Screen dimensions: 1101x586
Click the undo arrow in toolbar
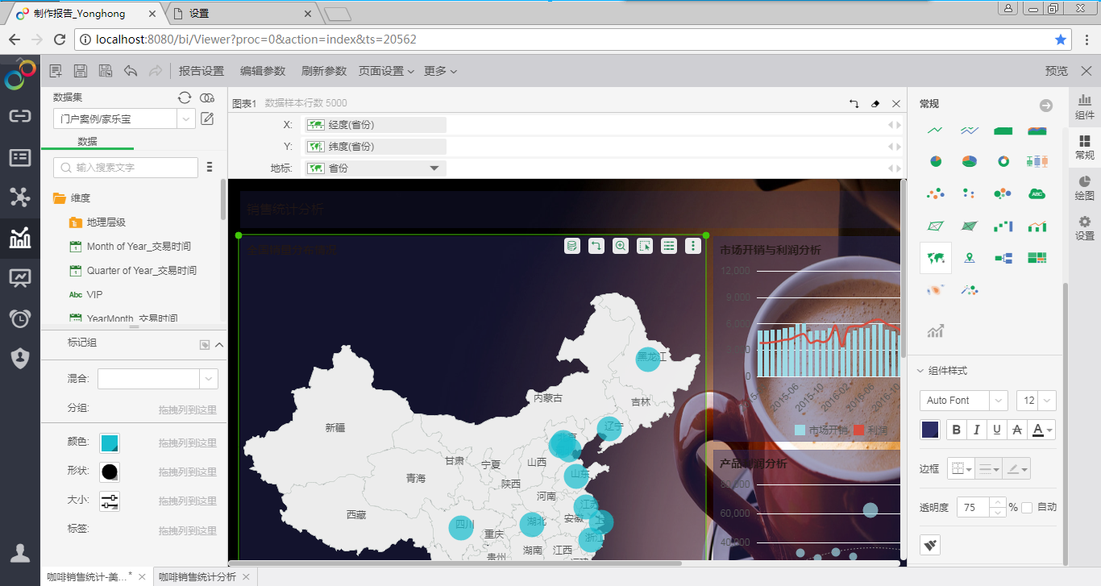(131, 71)
